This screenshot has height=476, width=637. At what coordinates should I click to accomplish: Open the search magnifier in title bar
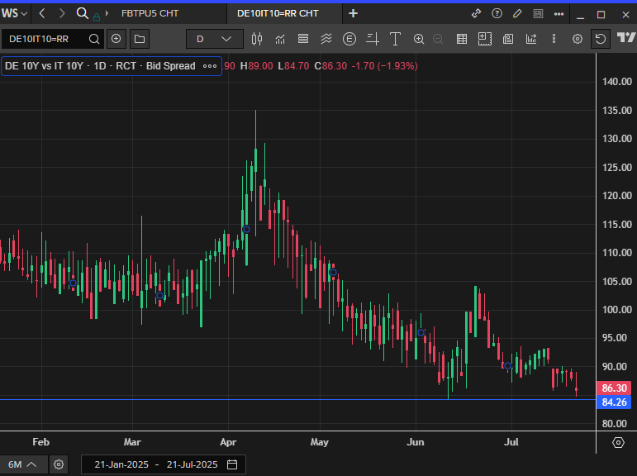tap(83, 13)
